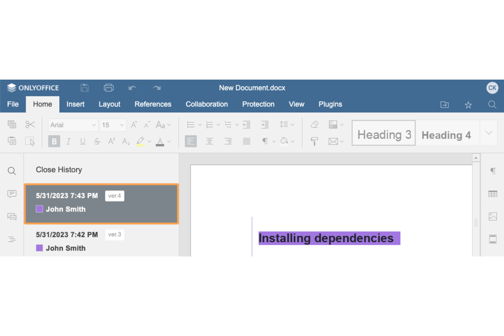Click the Search icon in the left sidebar

[12, 171]
